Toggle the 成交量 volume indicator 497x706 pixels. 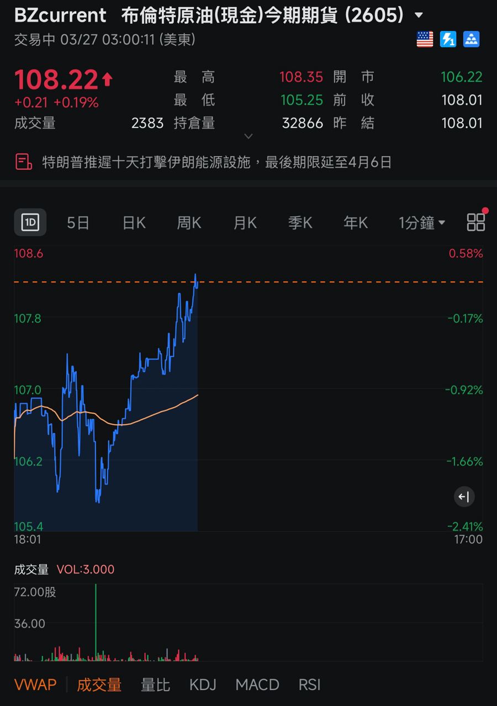point(99,684)
